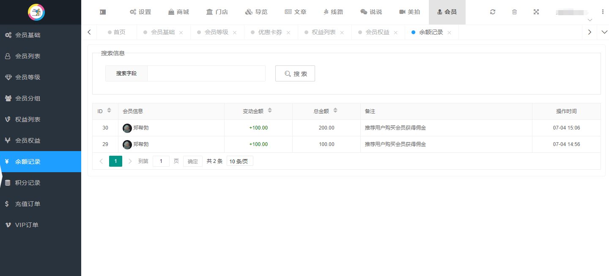609x276 pixels.
Task: Click avatar of 郑帮勃 in row 30
Action: 127,128
